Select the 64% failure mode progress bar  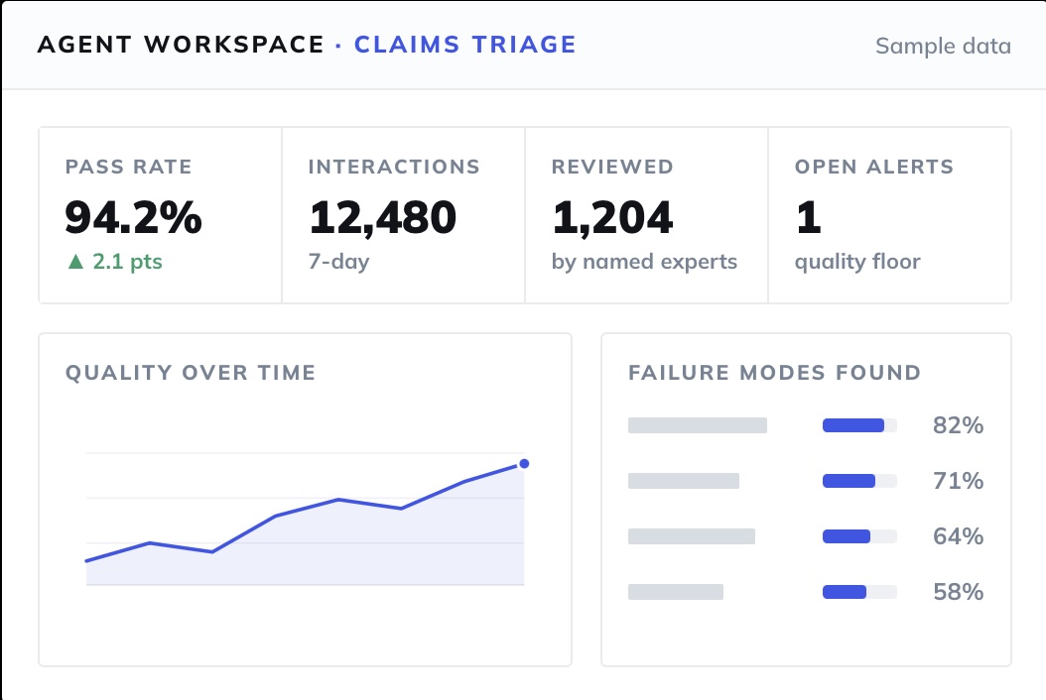[859, 536]
